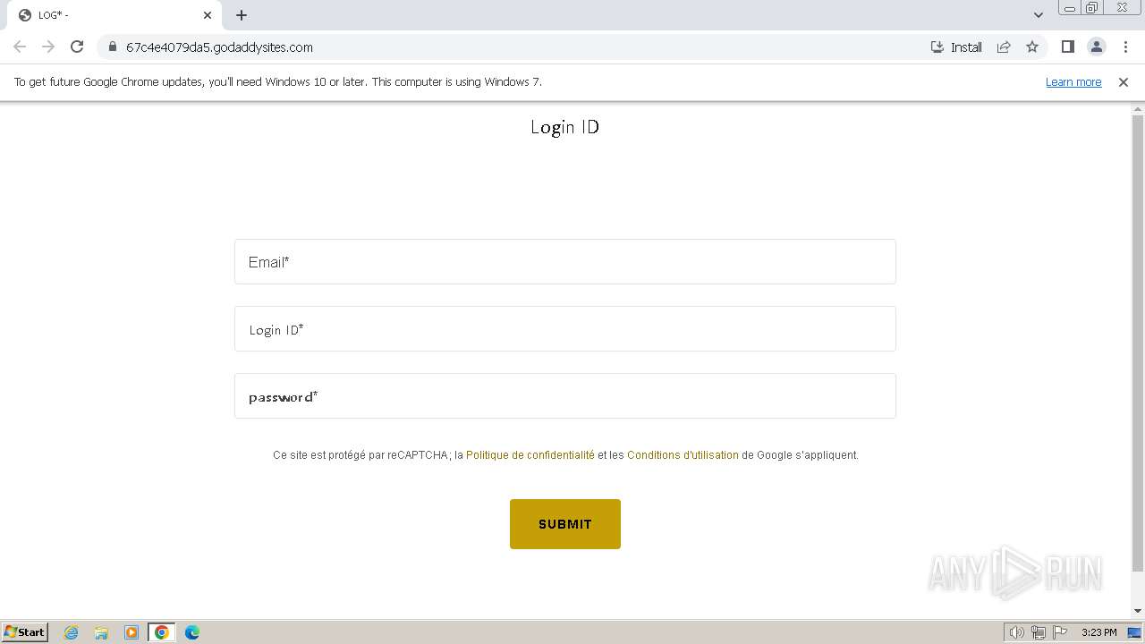Open Chrome three-dot menu

point(1125,47)
